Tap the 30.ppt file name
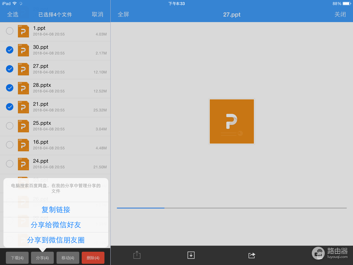This screenshot has height=265, width=353. tap(41, 47)
